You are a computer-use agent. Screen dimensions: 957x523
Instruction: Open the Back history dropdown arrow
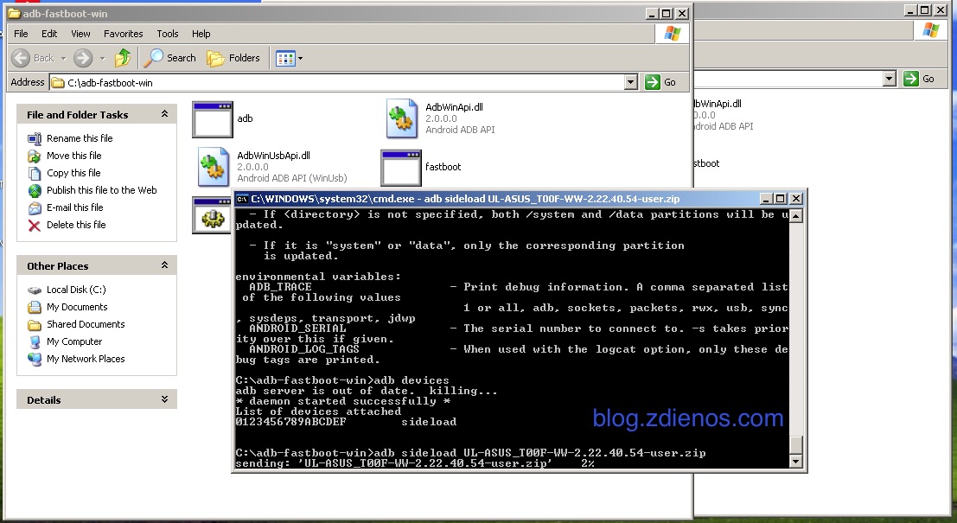[x=63, y=58]
